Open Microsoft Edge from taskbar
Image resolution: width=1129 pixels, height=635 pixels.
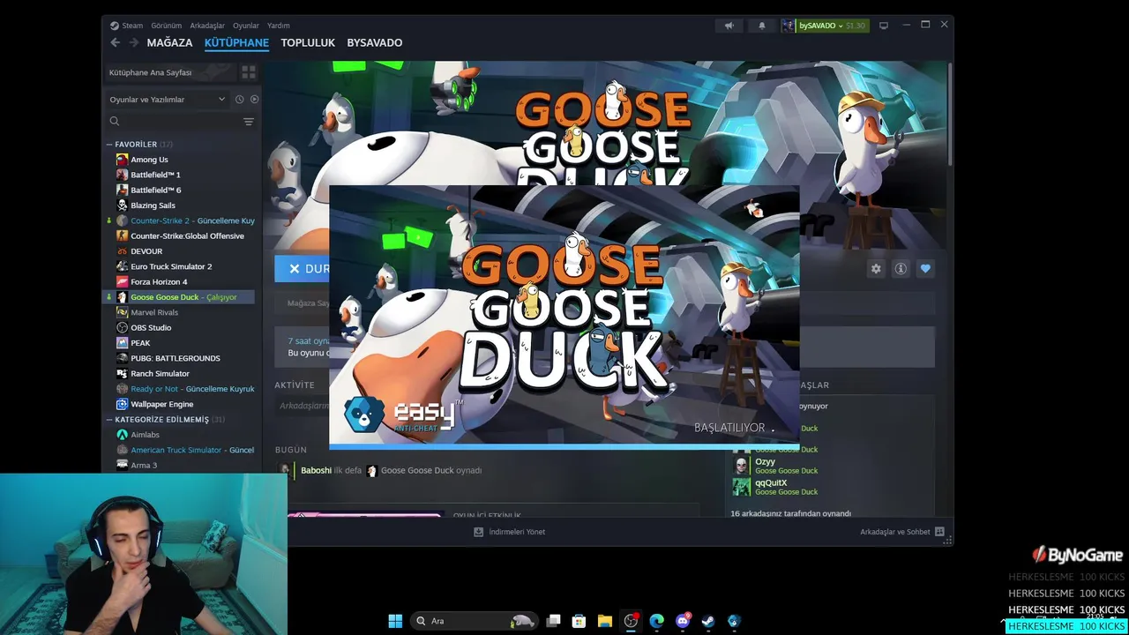click(x=656, y=621)
